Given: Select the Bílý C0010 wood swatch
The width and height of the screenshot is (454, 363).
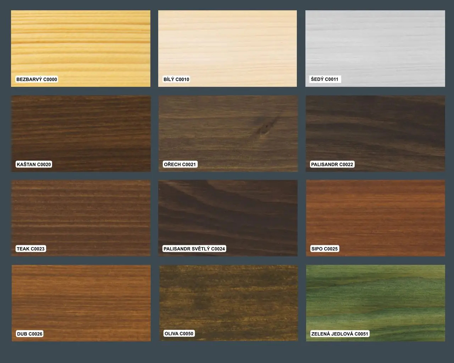Looking at the screenshot, I should 227,49.
